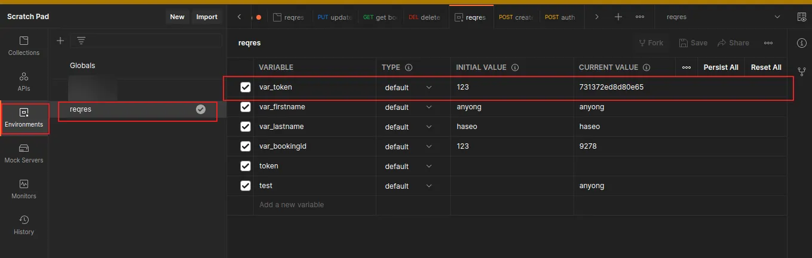Viewport: 812px width, 258px height.
Task: Switch to the PUT update tab
Action: pos(335,17)
